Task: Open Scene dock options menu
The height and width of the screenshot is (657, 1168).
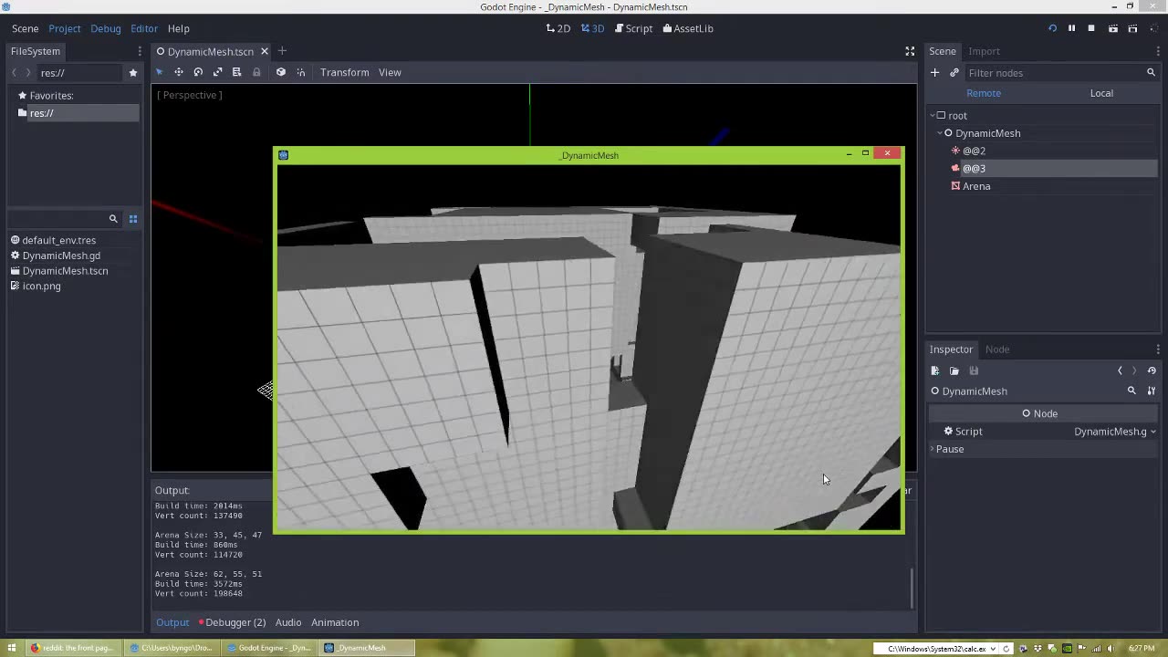Action: [x=1158, y=51]
